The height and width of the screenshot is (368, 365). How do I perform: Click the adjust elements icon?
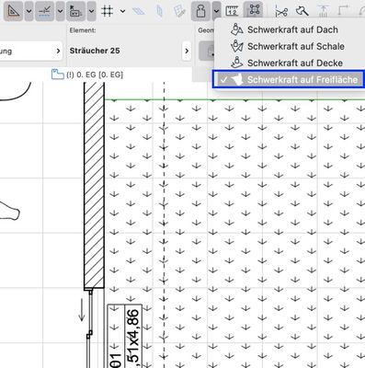(x=323, y=11)
